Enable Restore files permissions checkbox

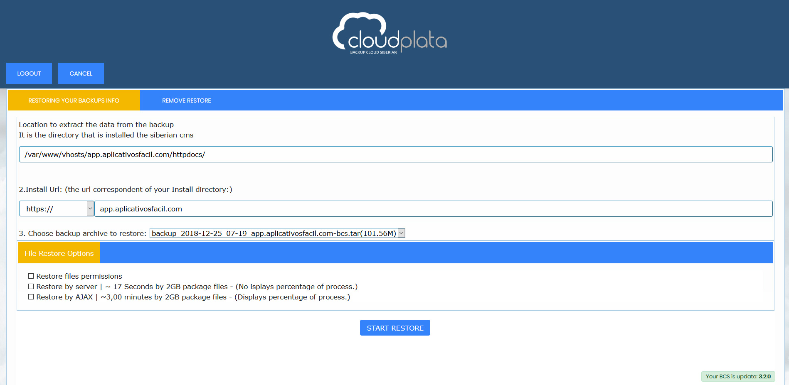[x=31, y=276]
